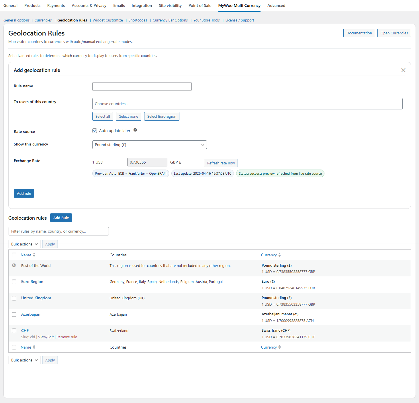Tick the Azerbaijan rule checkbox
The height and width of the screenshot is (403, 419).
coord(14,314)
